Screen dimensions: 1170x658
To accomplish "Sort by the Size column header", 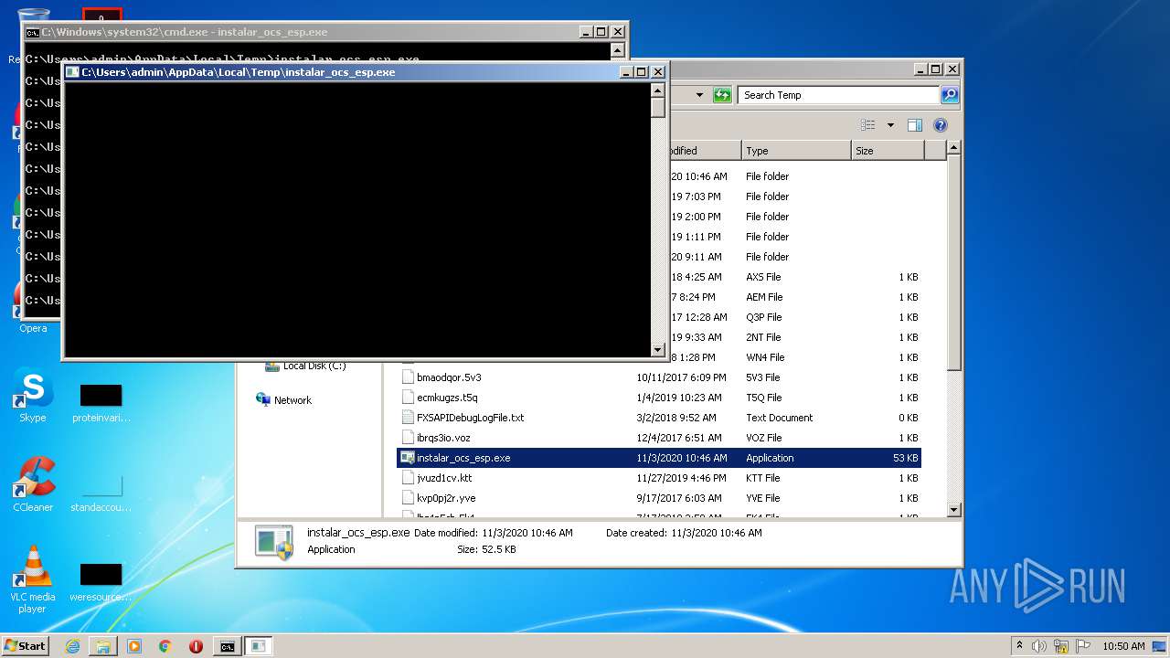I will (x=888, y=151).
